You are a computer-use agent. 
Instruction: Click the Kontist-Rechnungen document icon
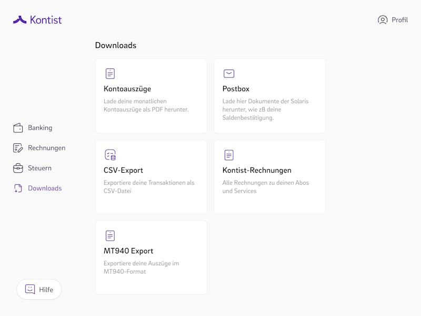229,155
